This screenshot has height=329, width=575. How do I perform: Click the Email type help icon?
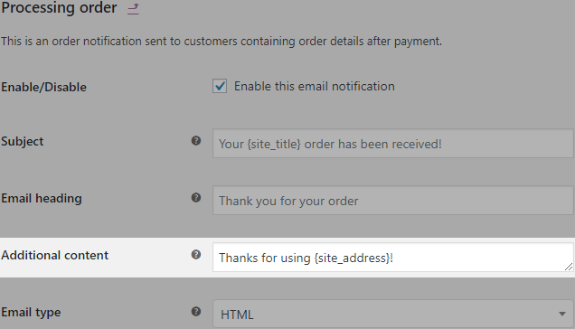[x=196, y=312]
